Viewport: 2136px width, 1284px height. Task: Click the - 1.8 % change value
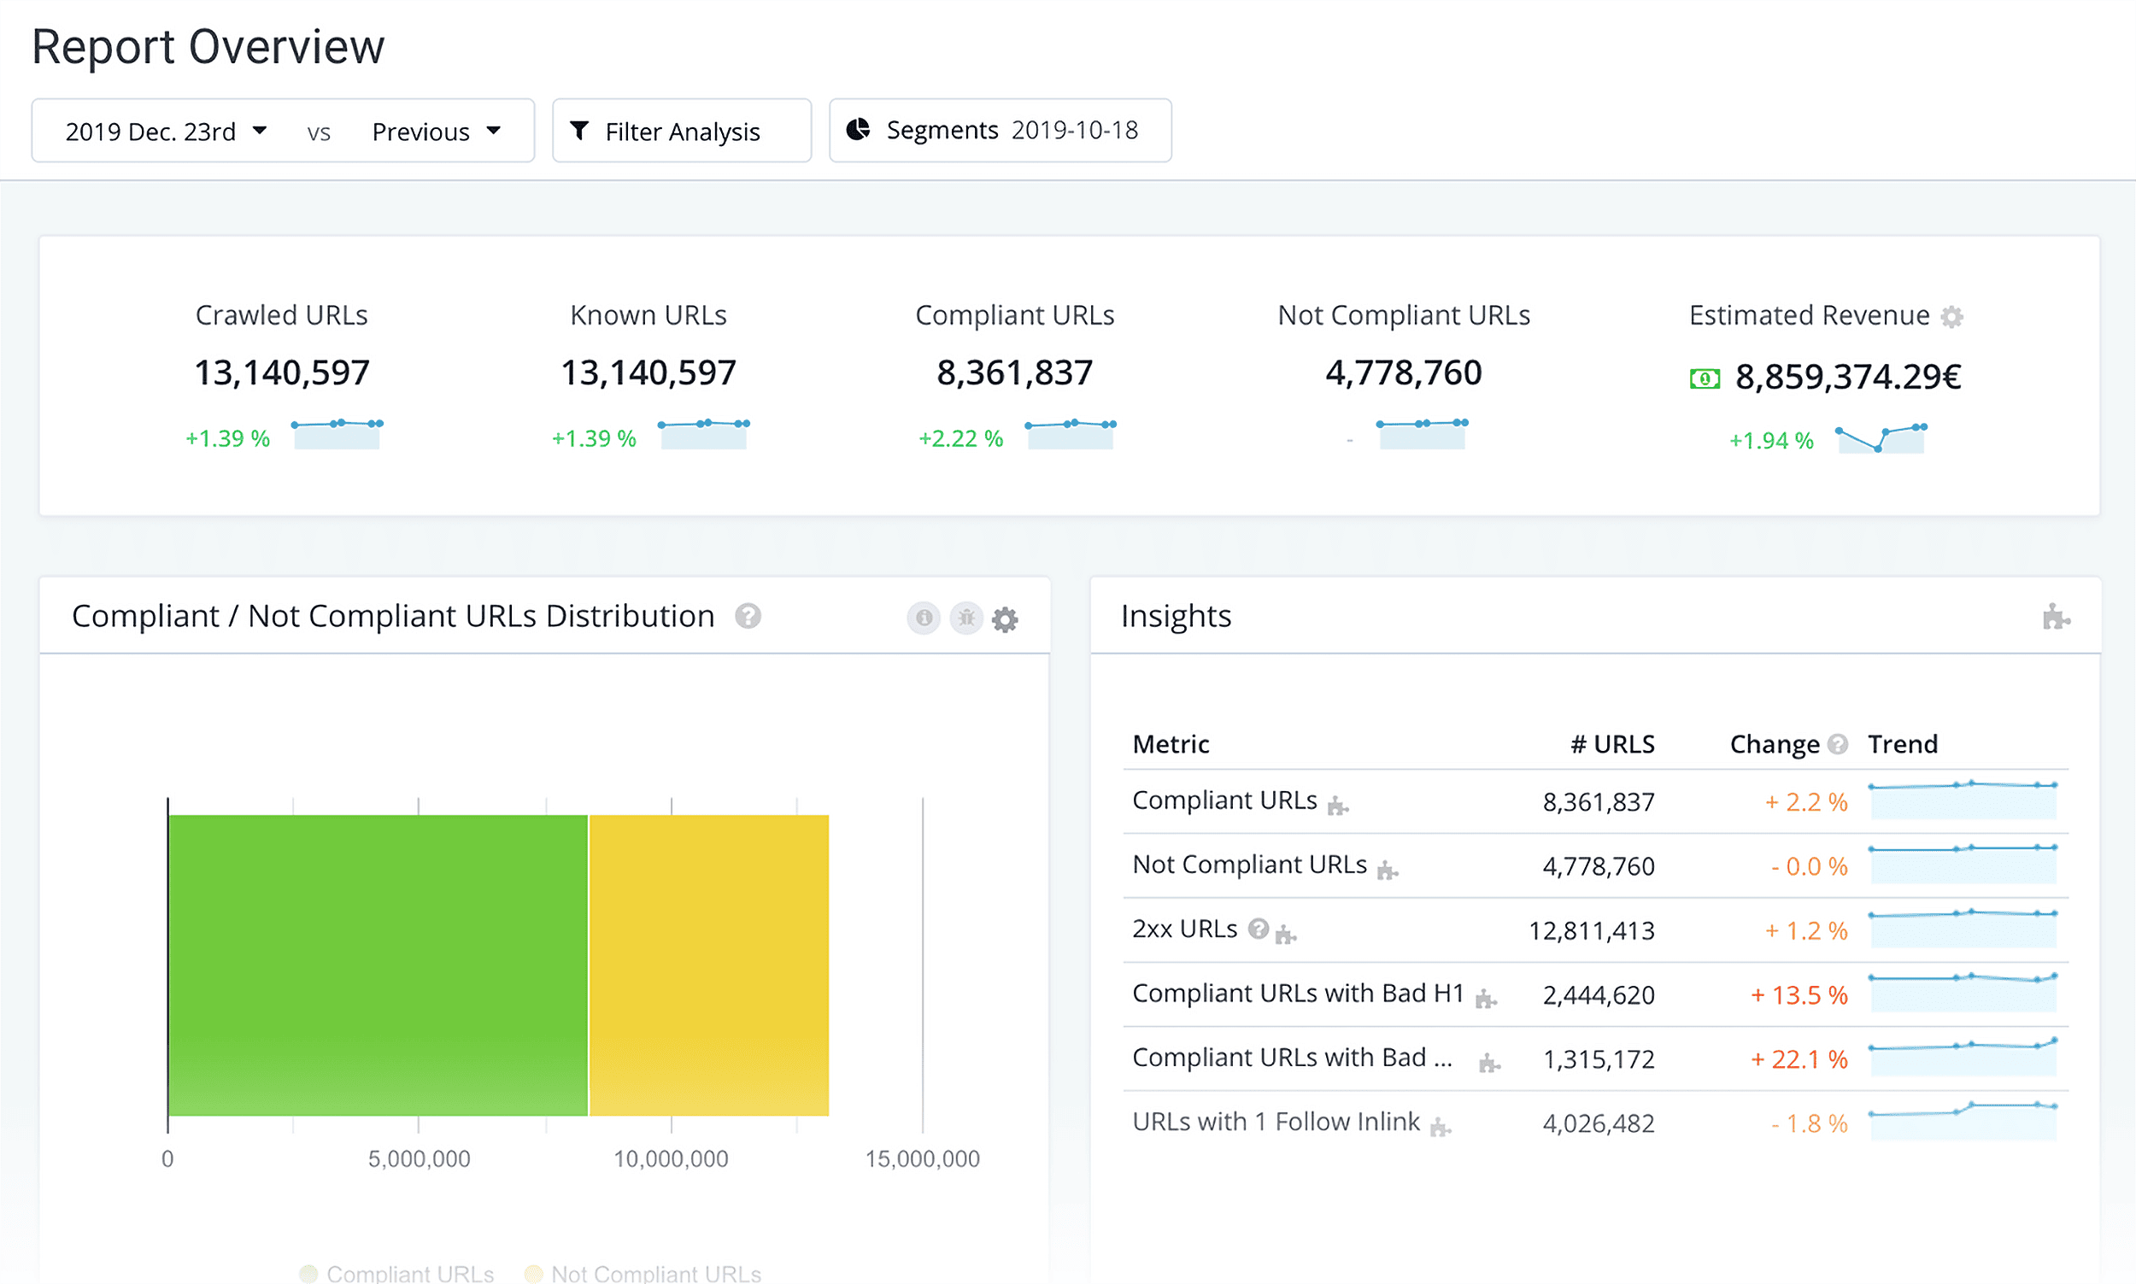click(1809, 1123)
